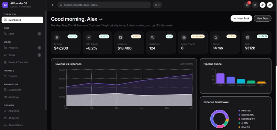Click the Customers people icon
The image size is (277, 130).
pyautogui.click(x=152, y=37)
